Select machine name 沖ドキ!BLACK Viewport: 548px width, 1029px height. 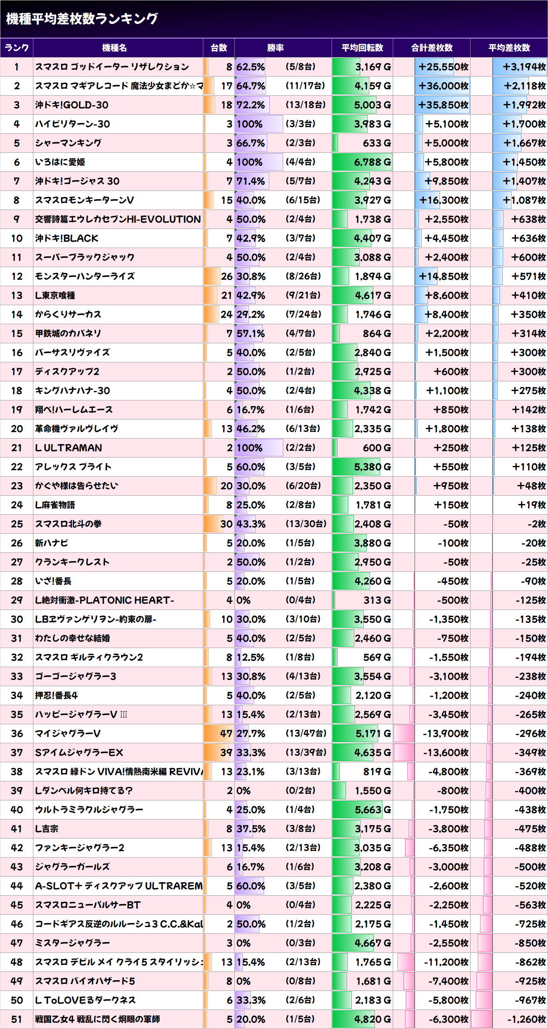point(66,238)
